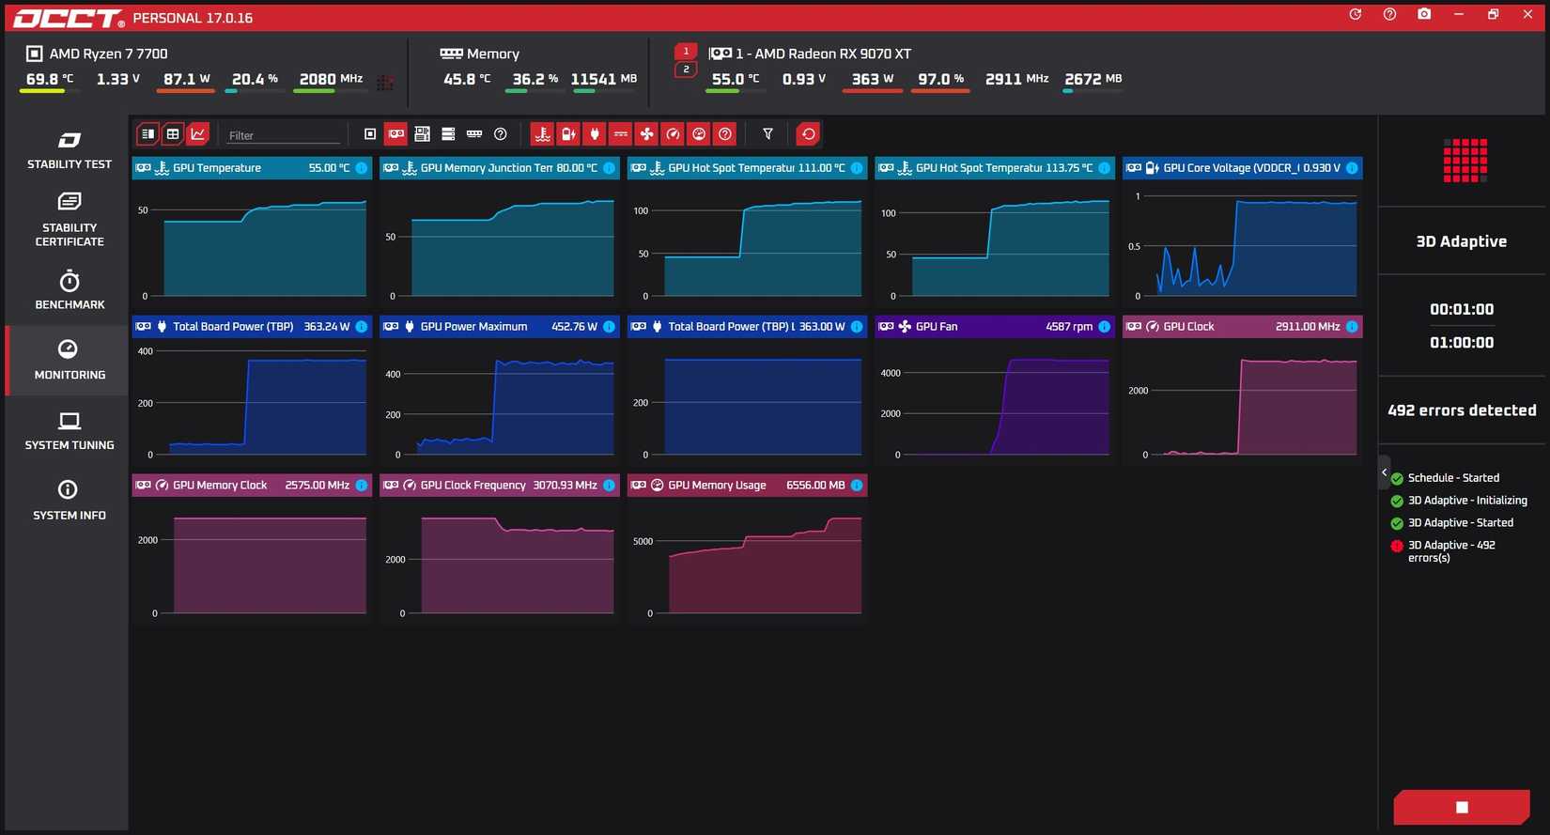Open info for GPU Memory Junction graph
The image size is (1550, 835).
[609, 168]
